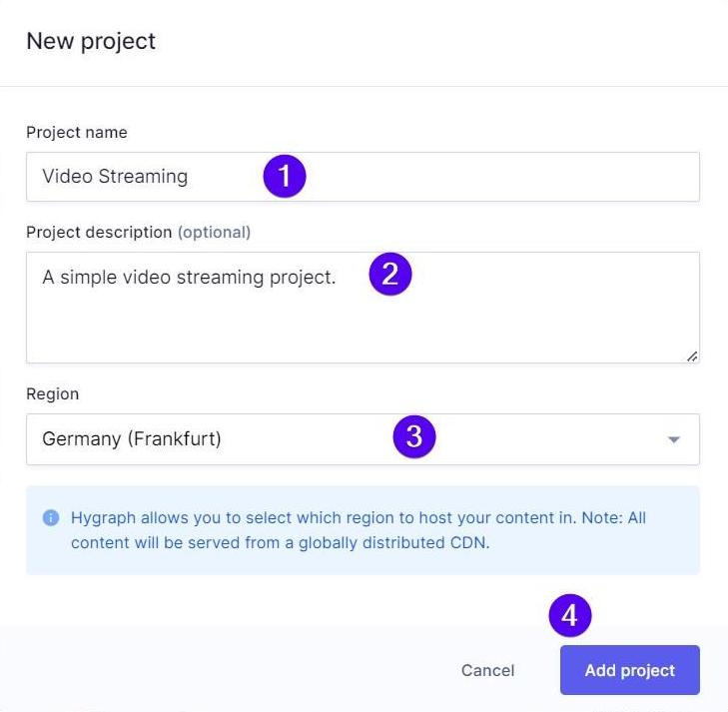
Task: Click the 'New project' dialog title
Action: coord(91,41)
